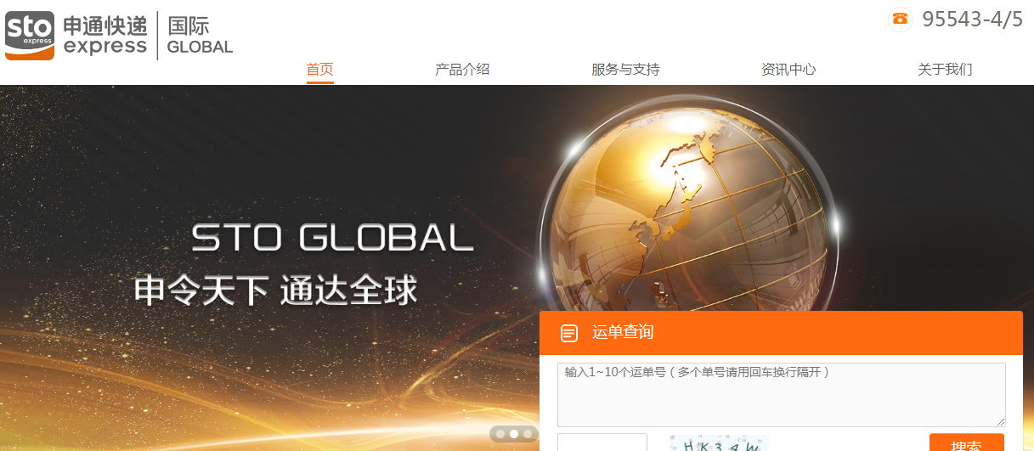1034x451 pixels.
Task: Click the STO GLOBAL banner headline
Action: [332, 238]
